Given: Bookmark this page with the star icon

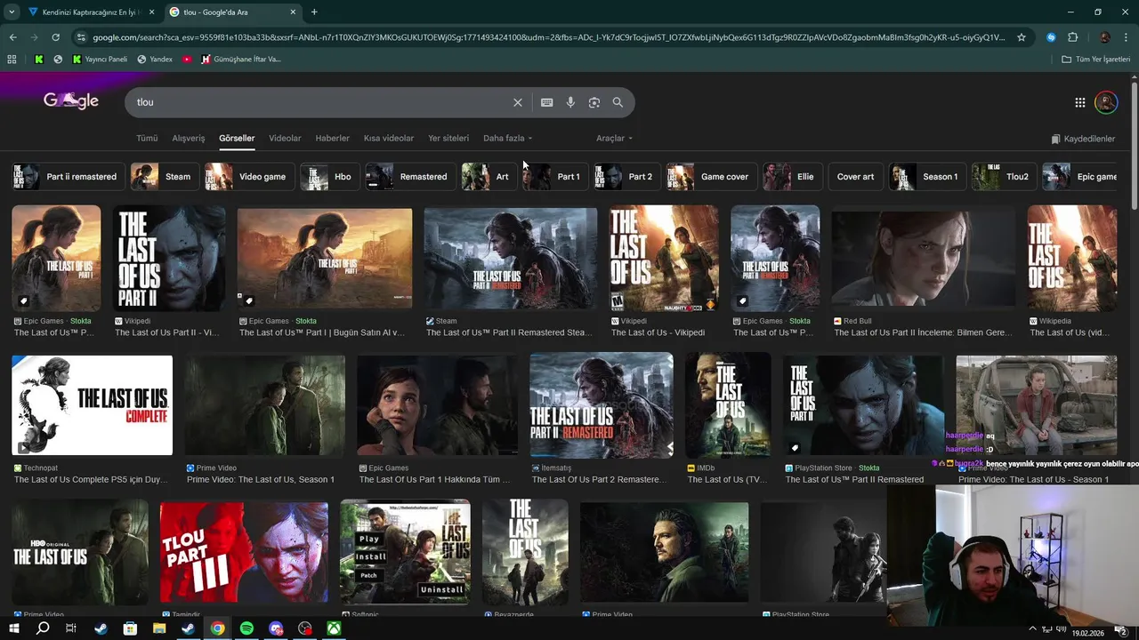Looking at the screenshot, I should 1022,37.
